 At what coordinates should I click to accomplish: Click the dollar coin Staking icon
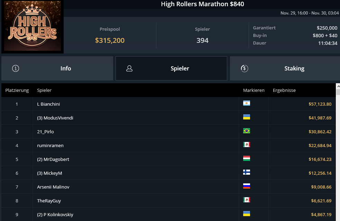coord(245,68)
